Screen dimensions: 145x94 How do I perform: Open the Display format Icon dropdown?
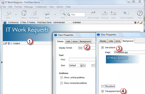click(87, 48)
